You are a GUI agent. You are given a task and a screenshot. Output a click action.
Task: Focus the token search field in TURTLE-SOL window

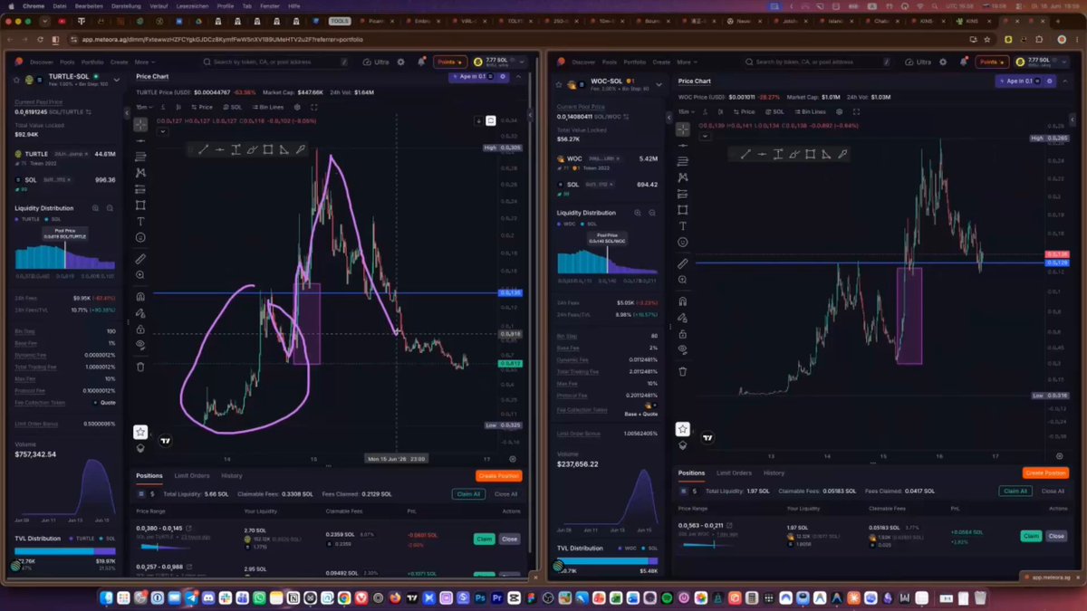click(276, 62)
